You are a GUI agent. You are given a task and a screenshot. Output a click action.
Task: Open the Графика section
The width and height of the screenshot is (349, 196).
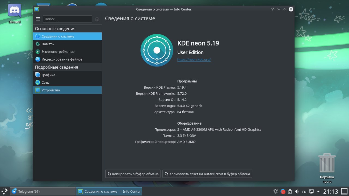pos(67,75)
